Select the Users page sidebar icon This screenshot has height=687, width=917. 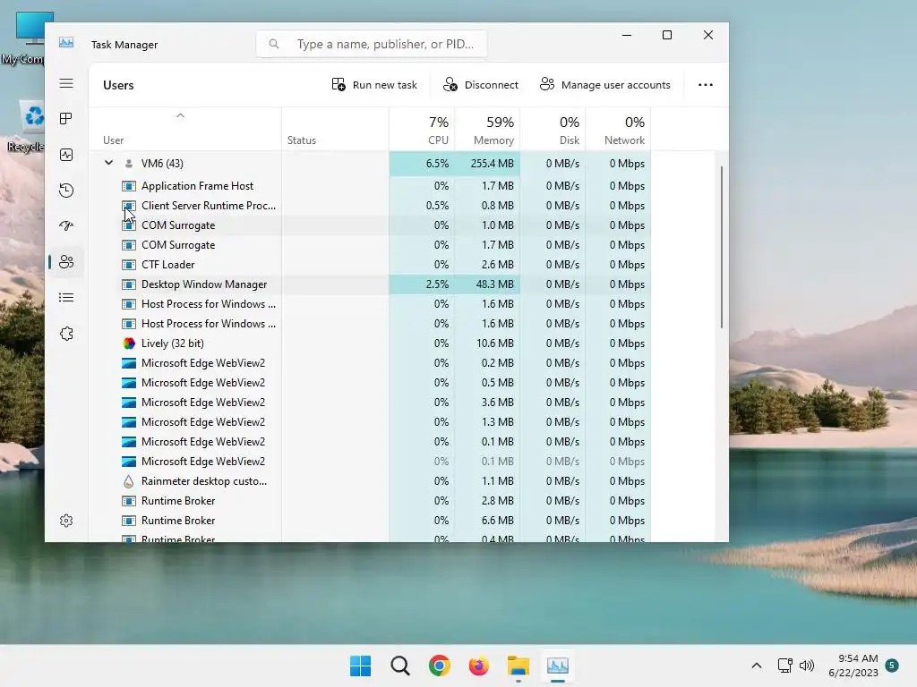[x=66, y=262]
